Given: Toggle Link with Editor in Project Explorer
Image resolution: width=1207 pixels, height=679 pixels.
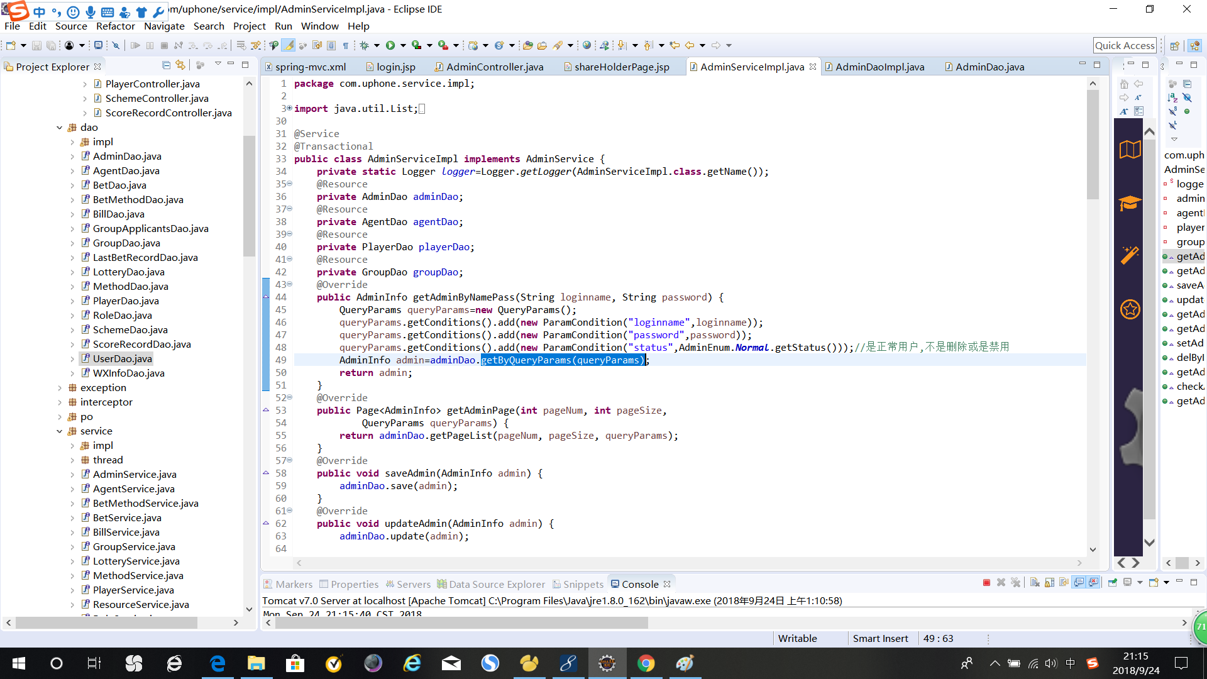Looking at the screenshot, I should tap(180, 65).
